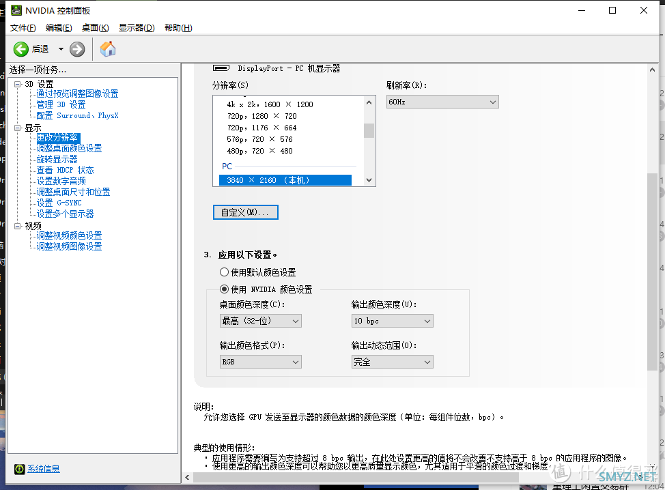This screenshot has height=490, width=665.
Task: Click the DisplayPort connector icon
Action: [x=221, y=68]
